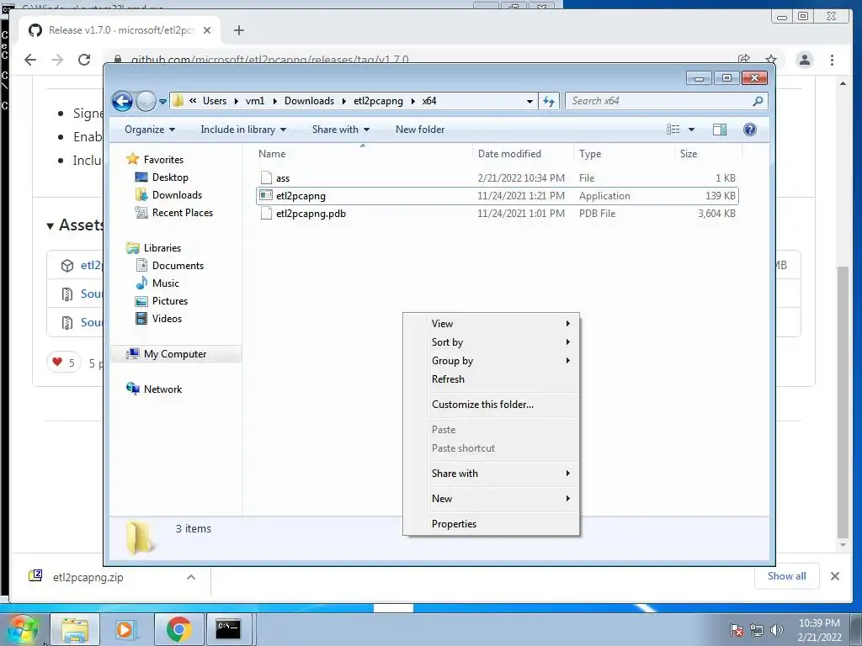
Task: Open Sort by submenu in context menu
Action: coord(491,342)
